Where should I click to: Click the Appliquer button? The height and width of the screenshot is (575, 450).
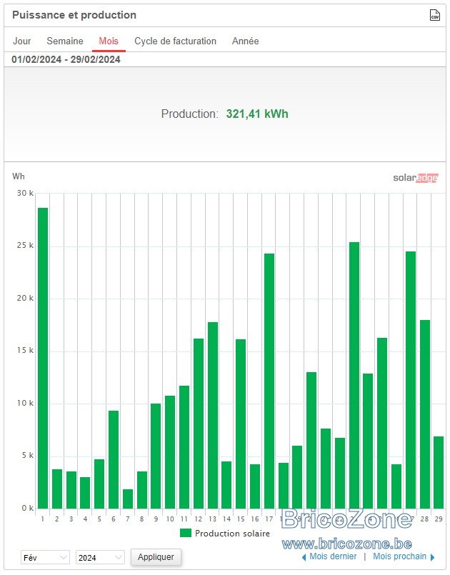[x=156, y=557]
